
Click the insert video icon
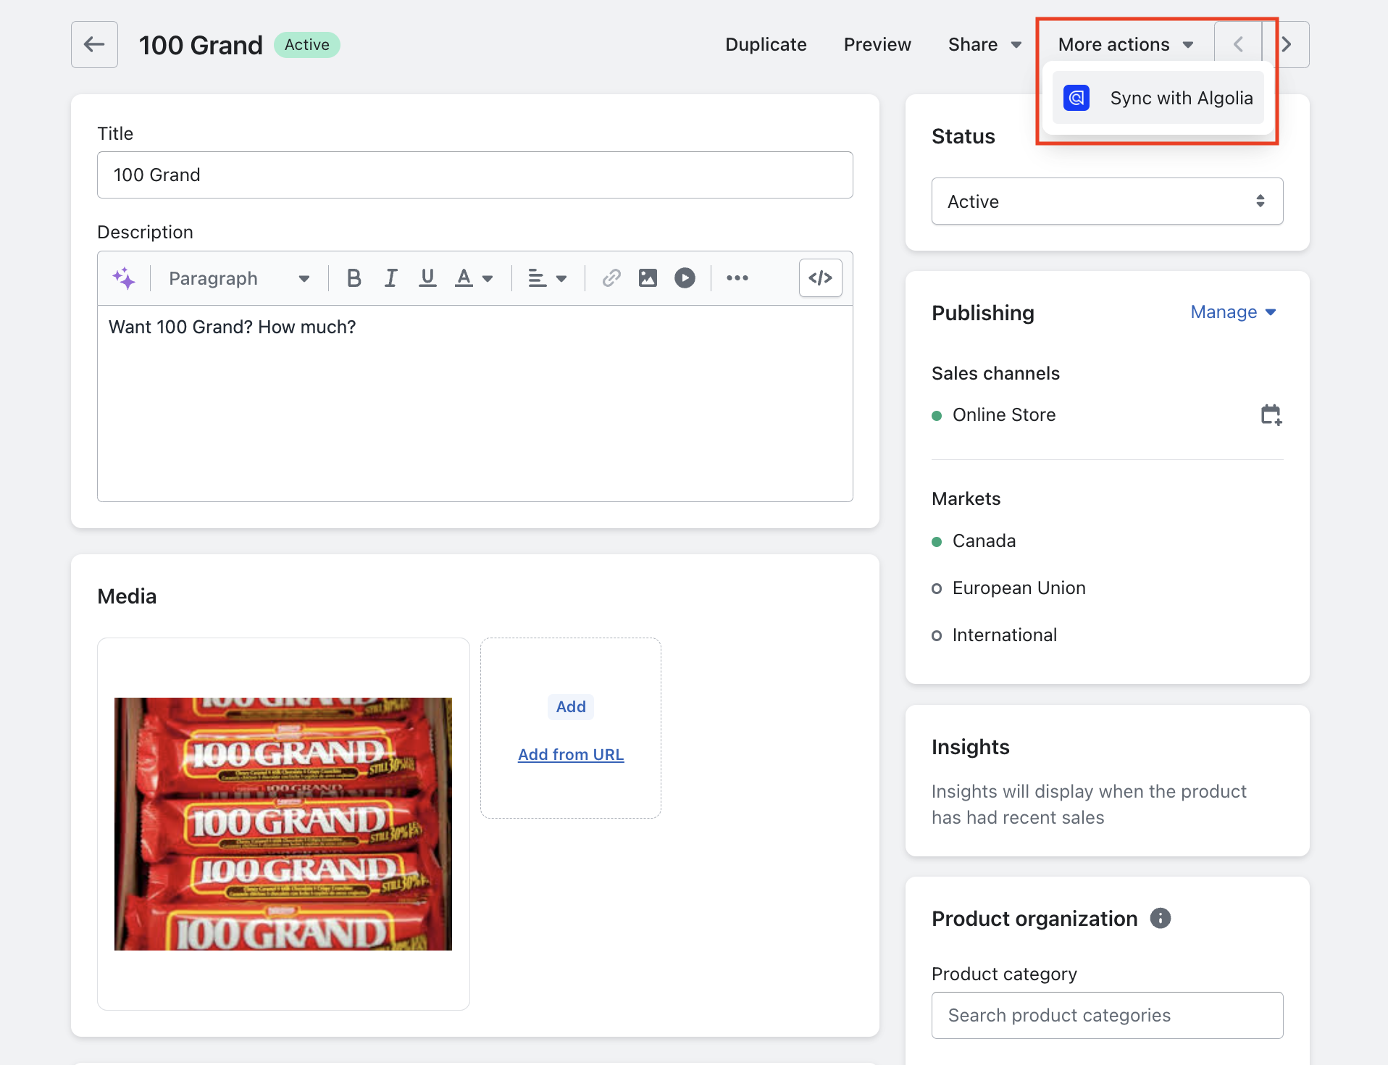coord(685,278)
